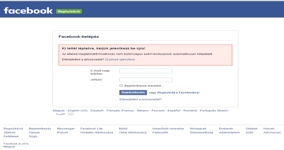Open the Névjegyek footer link
Screen dimensions: 284x150
click(x=198, y=129)
